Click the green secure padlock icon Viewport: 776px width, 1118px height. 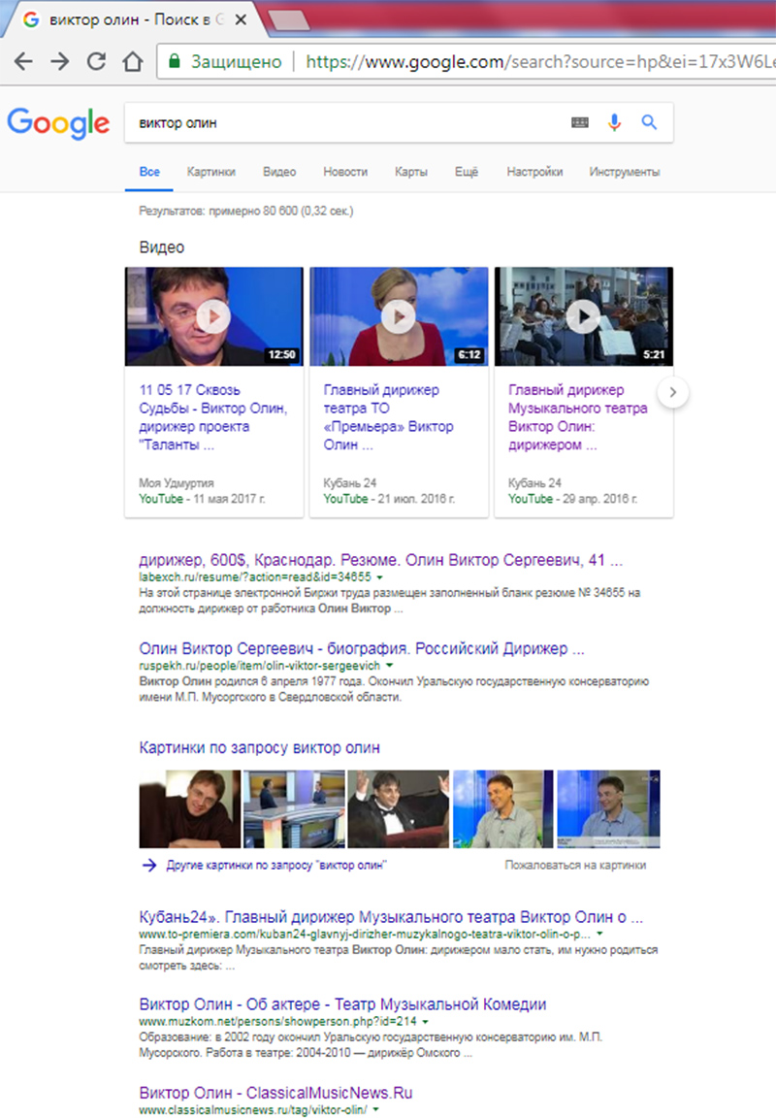click(174, 61)
